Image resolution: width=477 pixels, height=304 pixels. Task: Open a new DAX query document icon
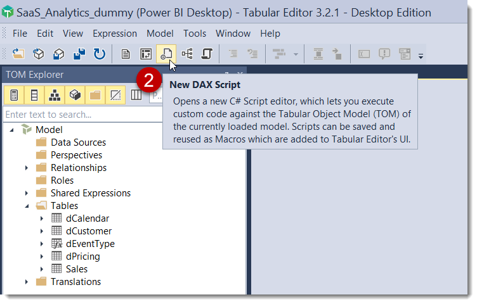[x=126, y=54]
